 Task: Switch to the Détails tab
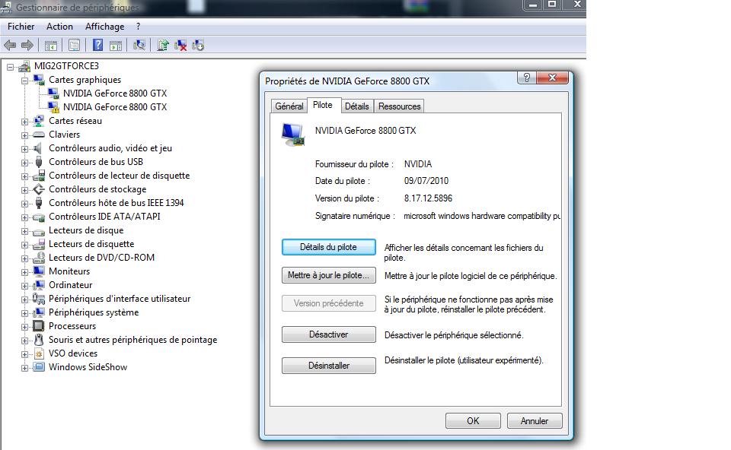pyautogui.click(x=356, y=106)
